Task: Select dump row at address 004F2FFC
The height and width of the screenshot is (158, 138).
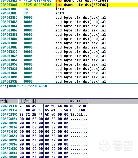Action: pos(44,115)
